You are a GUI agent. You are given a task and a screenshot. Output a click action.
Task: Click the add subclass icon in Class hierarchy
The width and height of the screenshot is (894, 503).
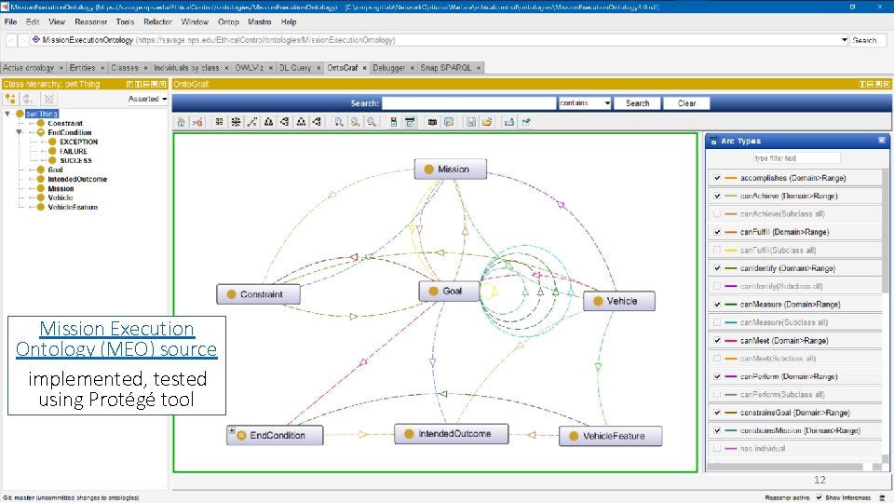[10, 99]
